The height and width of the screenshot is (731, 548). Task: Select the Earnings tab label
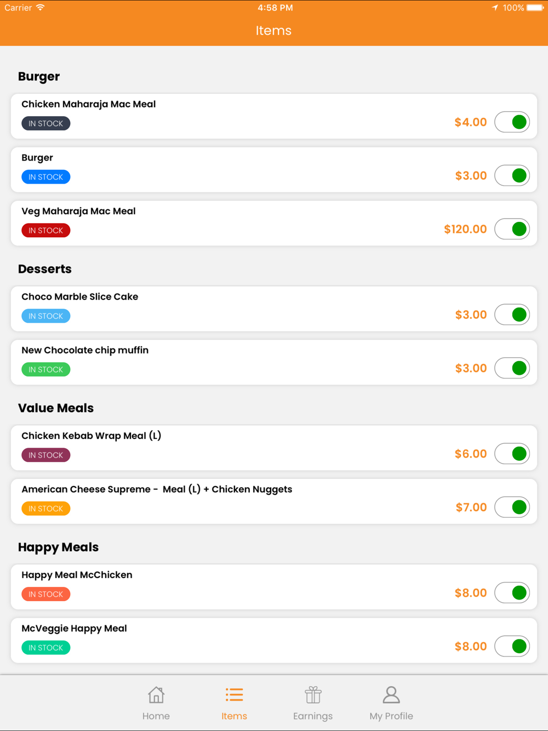(x=313, y=716)
